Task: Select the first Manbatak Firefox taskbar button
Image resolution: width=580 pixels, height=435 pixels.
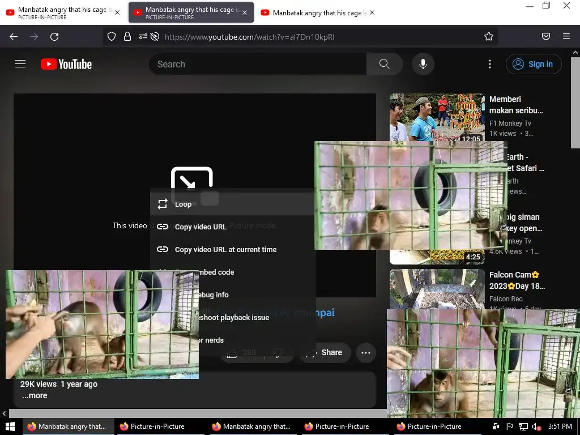Action: tap(69, 427)
